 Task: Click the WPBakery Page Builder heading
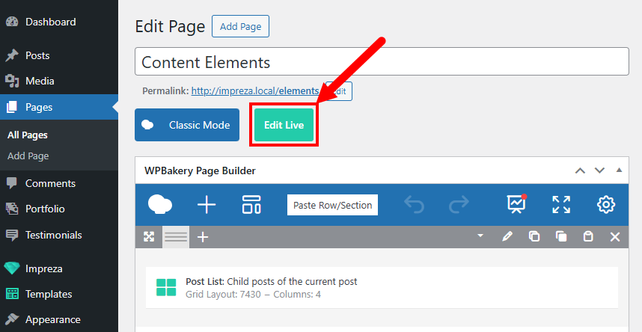tap(200, 170)
